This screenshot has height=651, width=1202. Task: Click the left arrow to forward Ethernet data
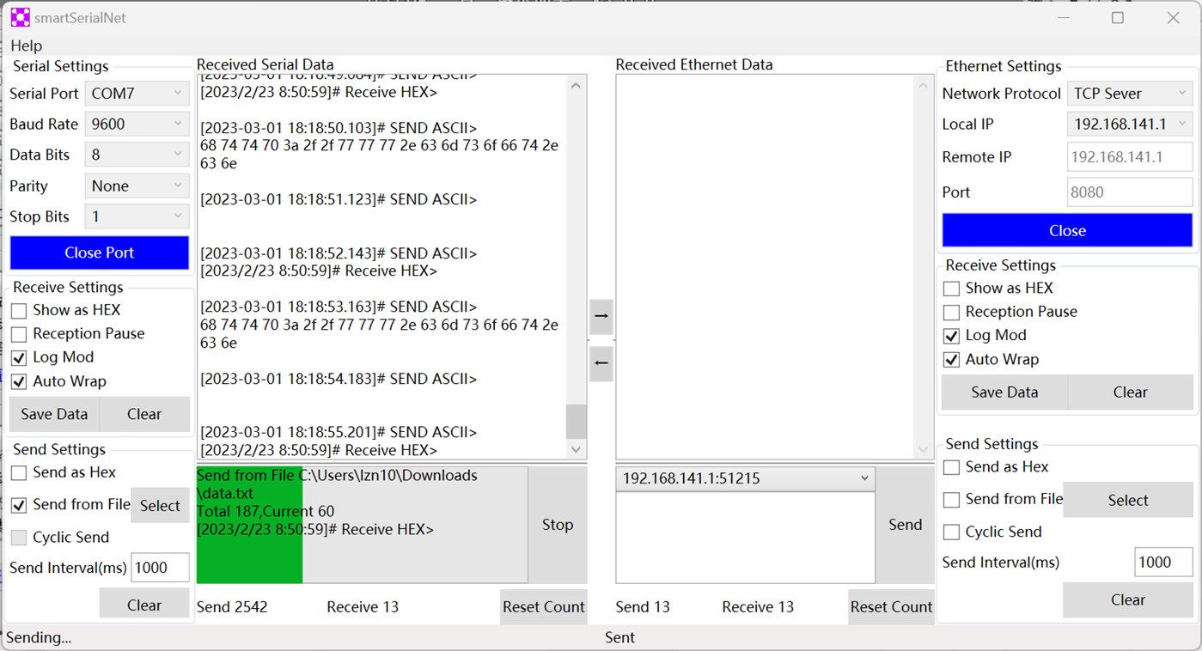(601, 364)
